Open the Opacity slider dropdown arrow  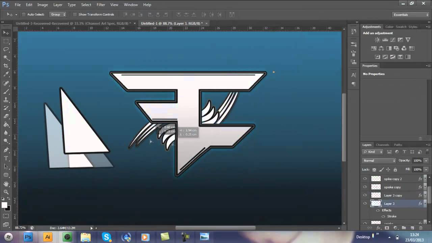click(426, 161)
